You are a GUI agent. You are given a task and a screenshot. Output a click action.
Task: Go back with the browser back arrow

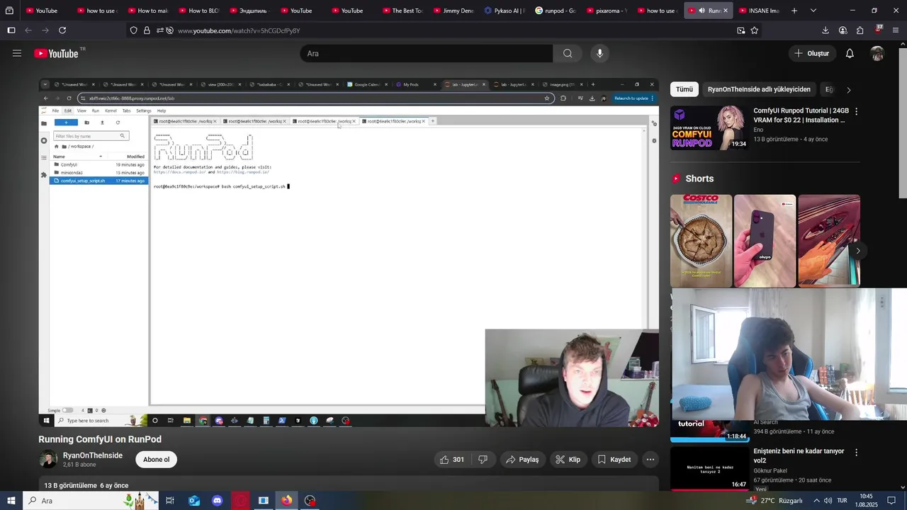(x=28, y=30)
